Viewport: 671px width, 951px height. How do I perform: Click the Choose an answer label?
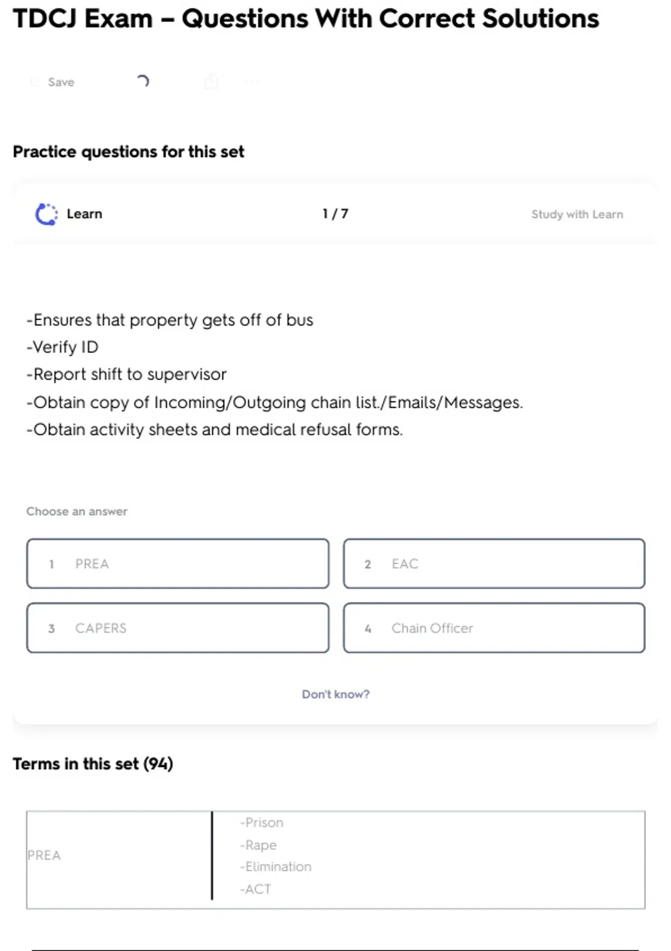(77, 511)
